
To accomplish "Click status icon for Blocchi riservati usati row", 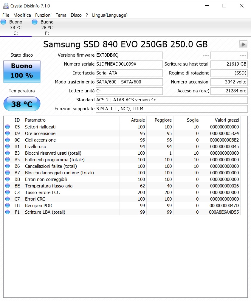I will point(7,153).
